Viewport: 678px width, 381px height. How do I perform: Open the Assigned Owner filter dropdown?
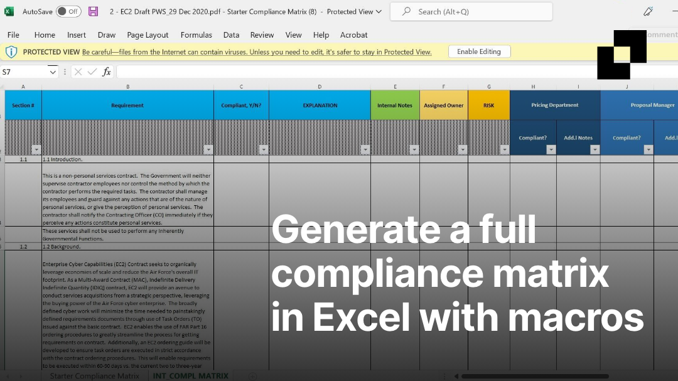(462, 149)
